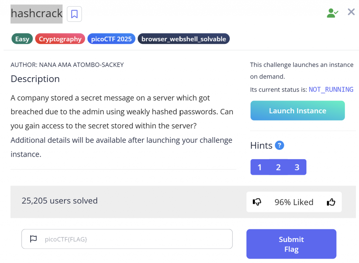This screenshot has width=359, height=263.
Task: Click the hashcrack challenge title
Action: click(x=36, y=14)
